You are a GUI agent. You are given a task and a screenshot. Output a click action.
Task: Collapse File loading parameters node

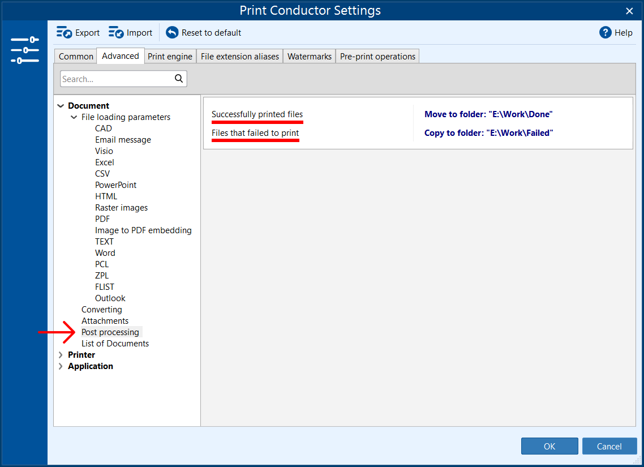coord(74,117)
